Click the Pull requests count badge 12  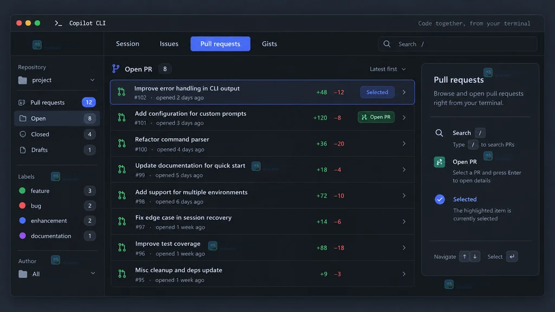pos(89,102)
